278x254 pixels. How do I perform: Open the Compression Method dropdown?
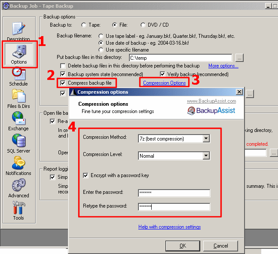pos(206,138)
